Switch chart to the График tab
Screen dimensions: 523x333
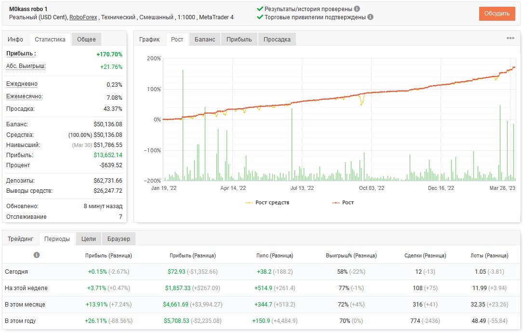149,40
